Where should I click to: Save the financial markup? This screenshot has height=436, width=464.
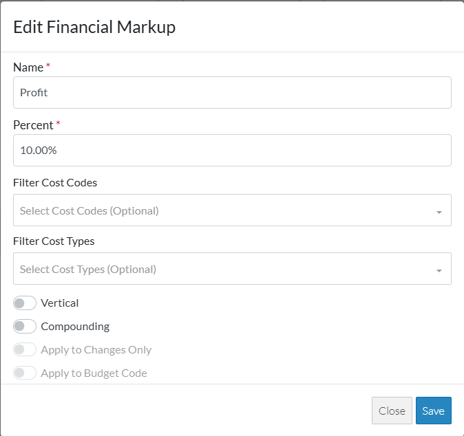[433, 411]
